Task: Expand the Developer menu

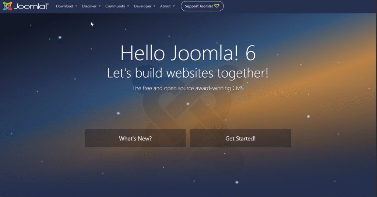Action: coord(144,6)
